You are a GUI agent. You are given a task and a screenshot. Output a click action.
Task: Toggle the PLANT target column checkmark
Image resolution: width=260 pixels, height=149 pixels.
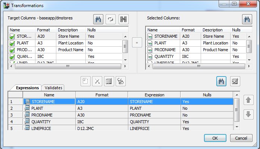12,43
